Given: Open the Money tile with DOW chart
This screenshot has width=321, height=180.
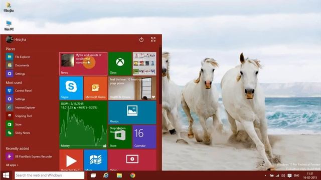Looking at the screenshot, I should [83, 124].
